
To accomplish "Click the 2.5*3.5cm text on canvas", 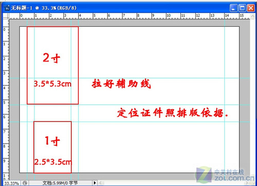I will coord(53,162).
